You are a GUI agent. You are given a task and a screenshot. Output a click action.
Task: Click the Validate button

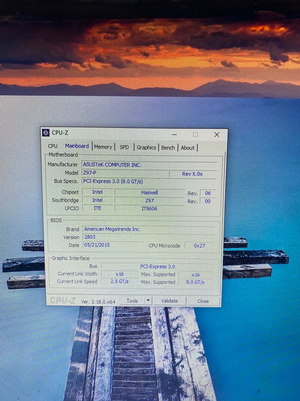tap(170, 301)
